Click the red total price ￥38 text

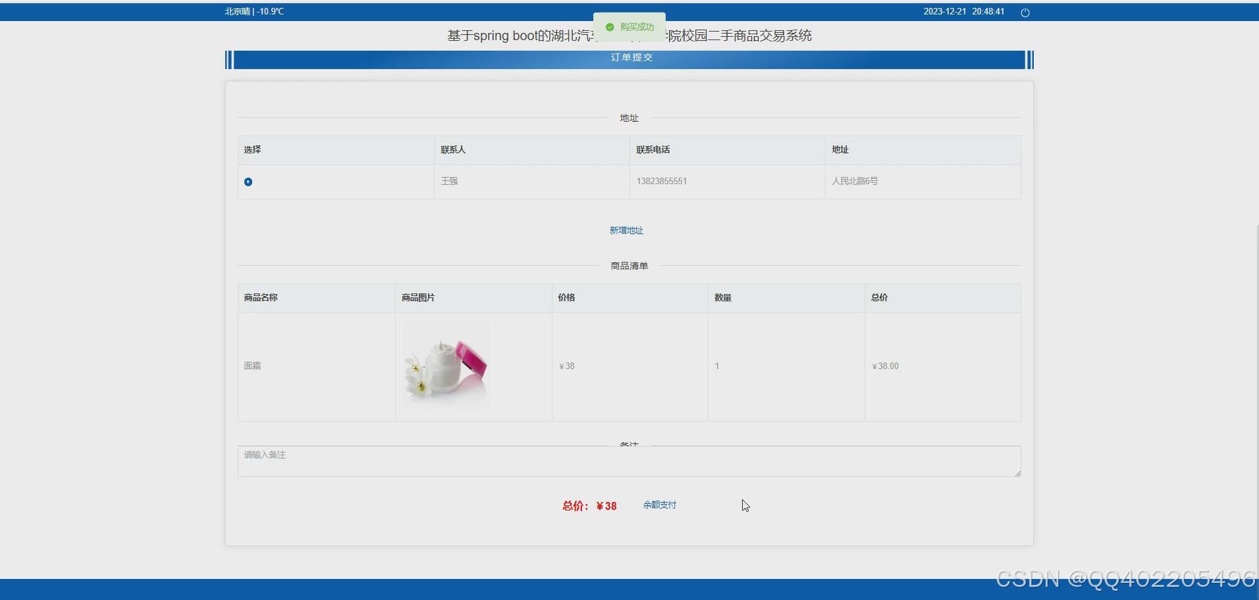(588, 506)
